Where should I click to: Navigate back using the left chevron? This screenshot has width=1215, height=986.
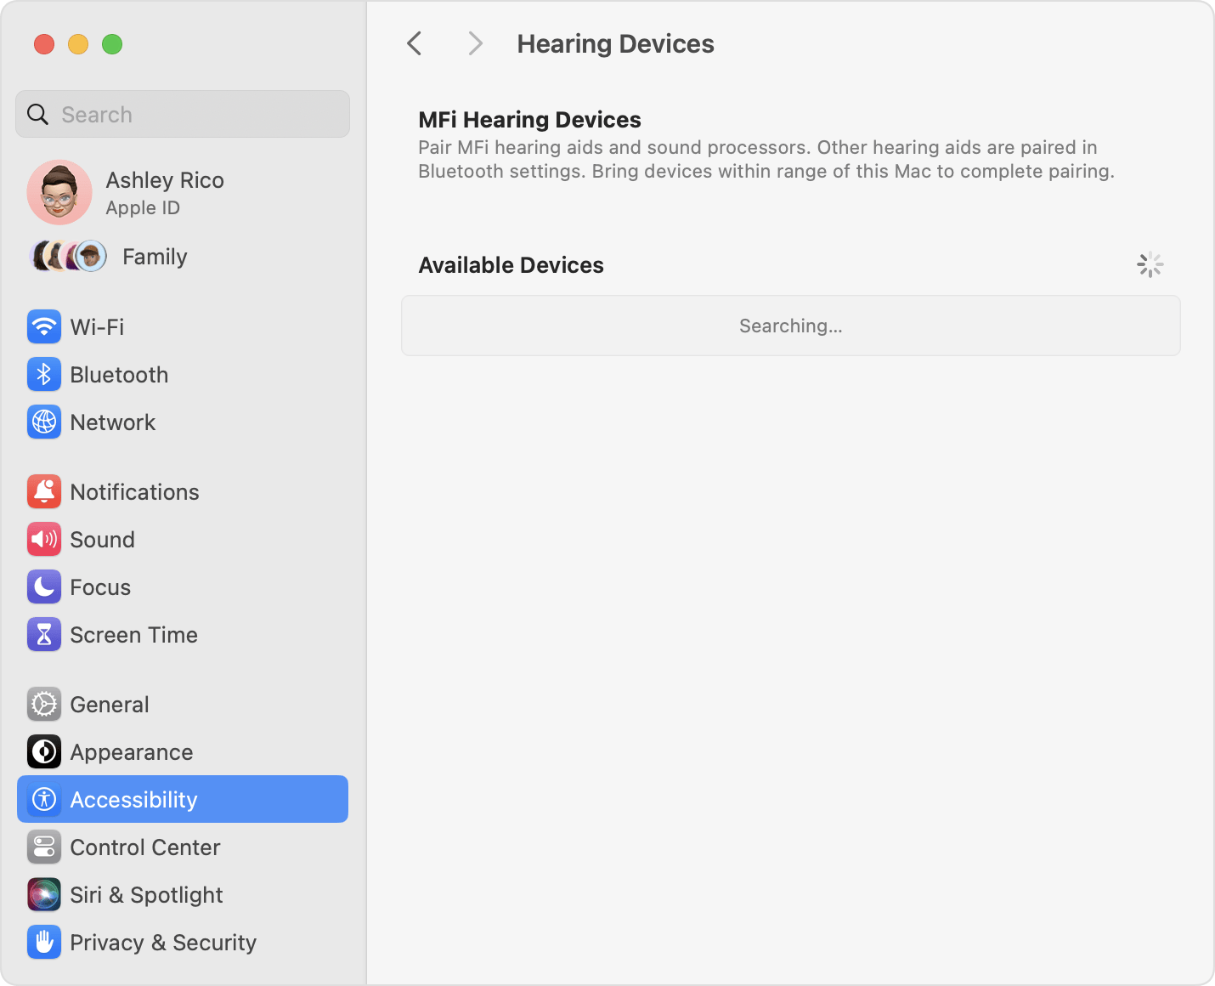click(414, 42)
